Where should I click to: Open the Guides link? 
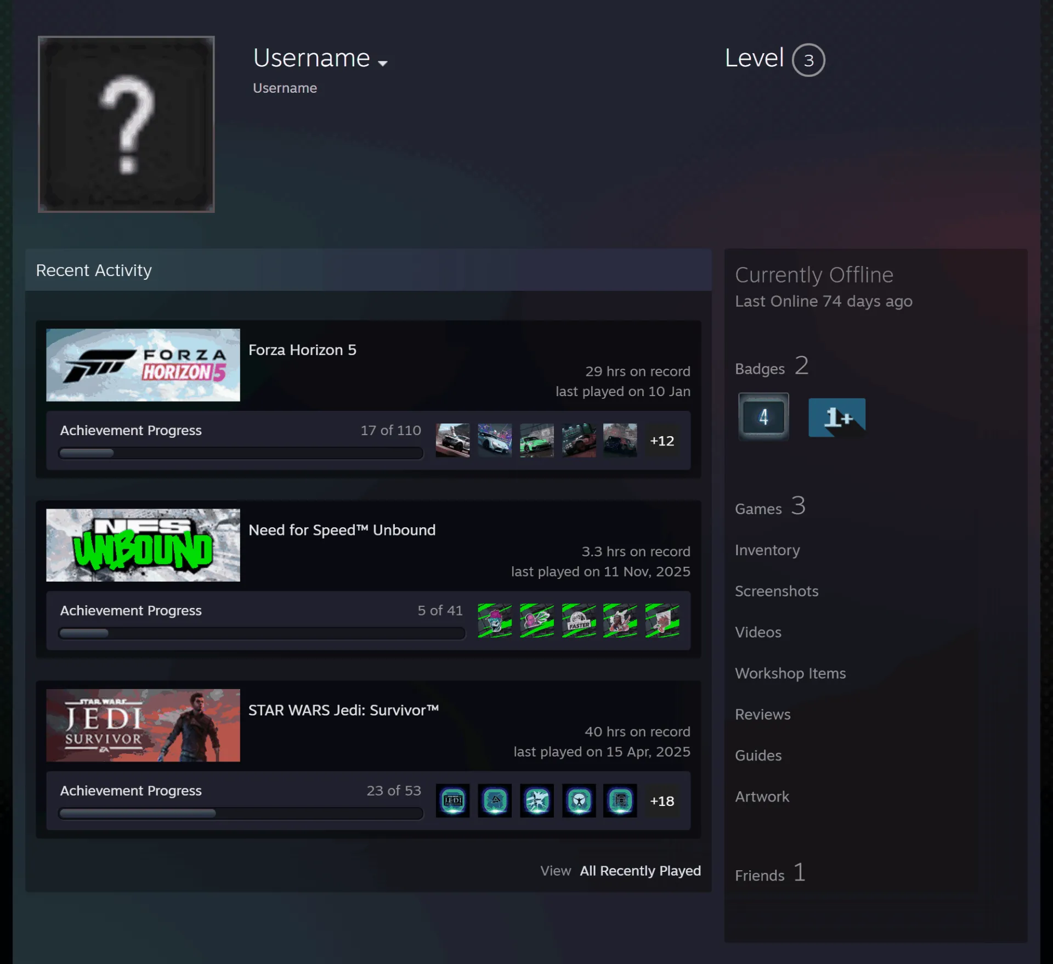click(x=758, y=756)
